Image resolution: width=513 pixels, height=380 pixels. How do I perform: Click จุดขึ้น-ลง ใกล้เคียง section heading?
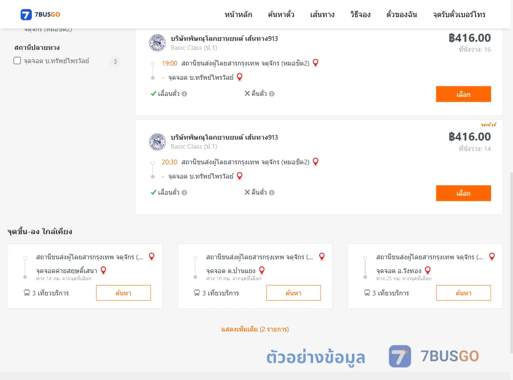coord(40,232)
